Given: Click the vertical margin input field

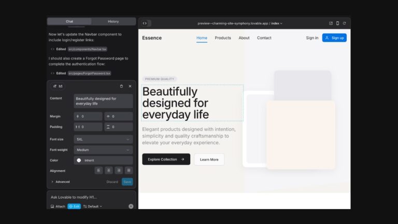Looking at the screenshot, I should [x=88, y=116].
